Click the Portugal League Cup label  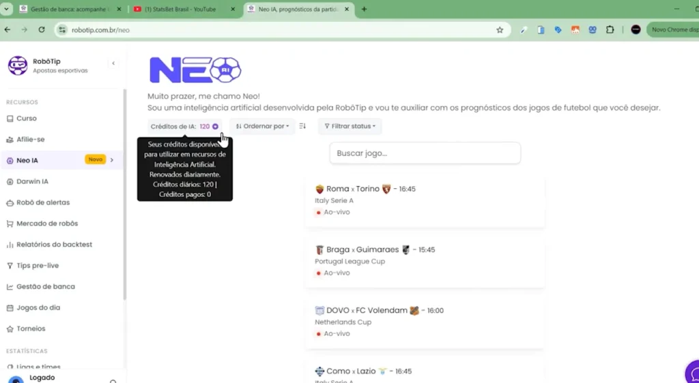click(x=350, y=262)
